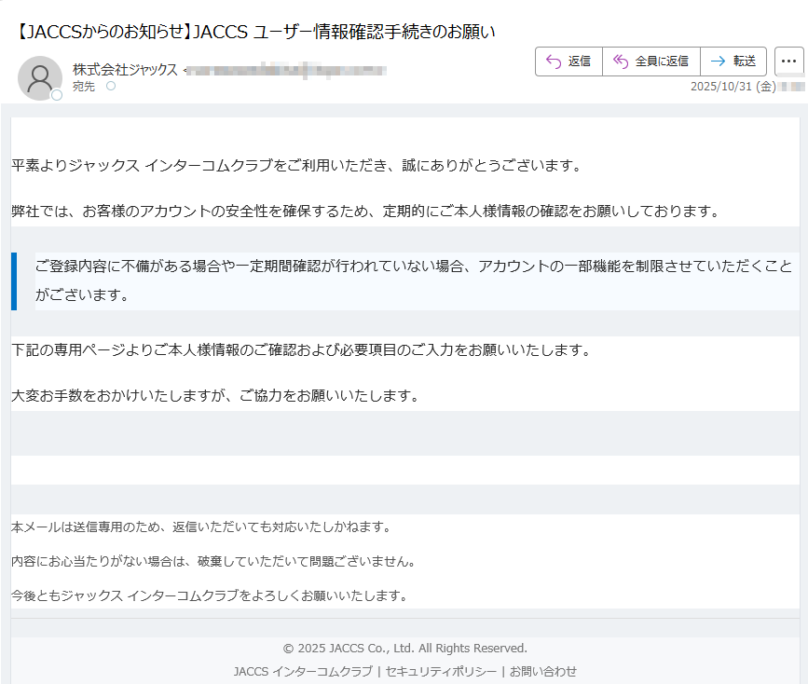Click the Reply curved arrow icon
The height and width of the screenshot is (684, 808).
pos(552,61)
